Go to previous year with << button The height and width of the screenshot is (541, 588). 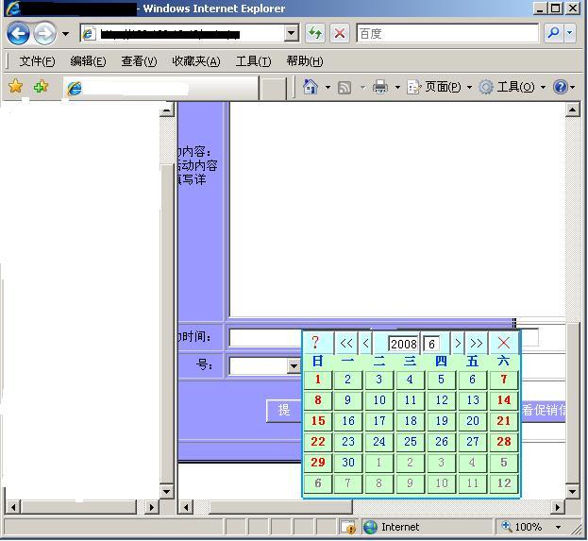[x=346, y=343]
